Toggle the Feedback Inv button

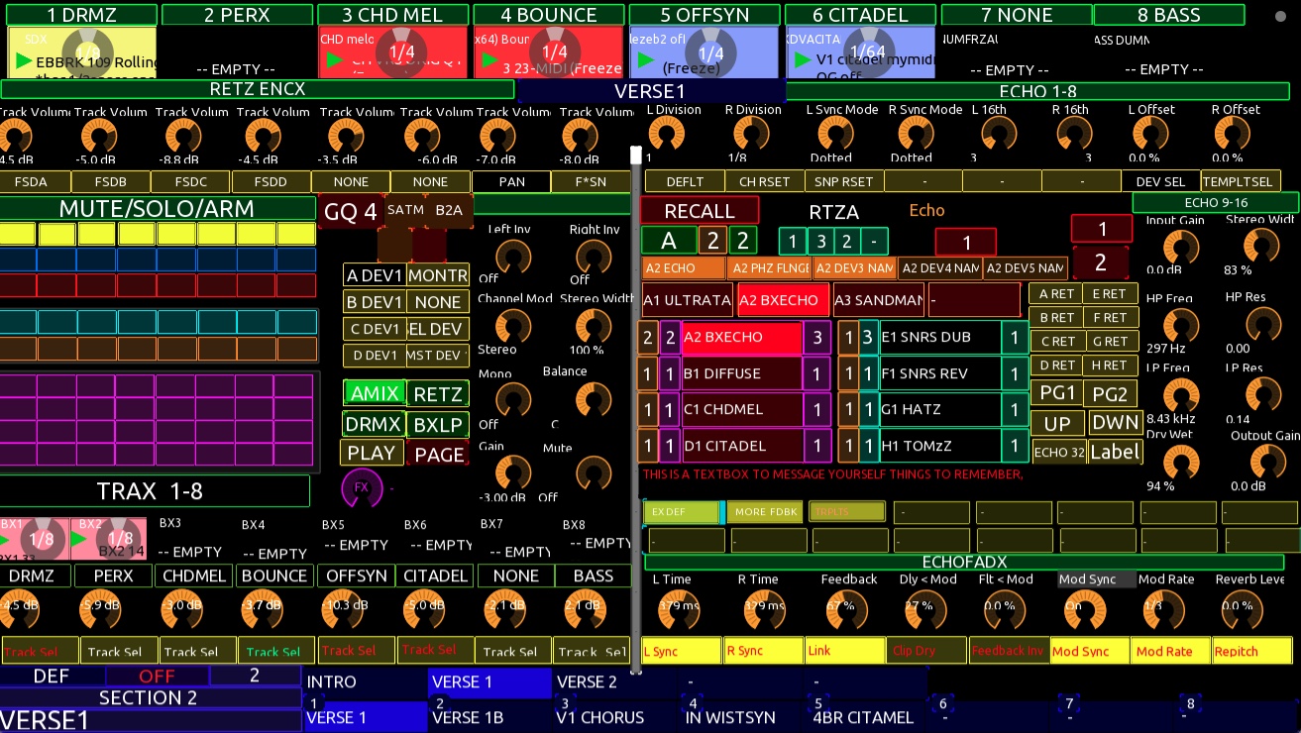tap(1008, 651)
